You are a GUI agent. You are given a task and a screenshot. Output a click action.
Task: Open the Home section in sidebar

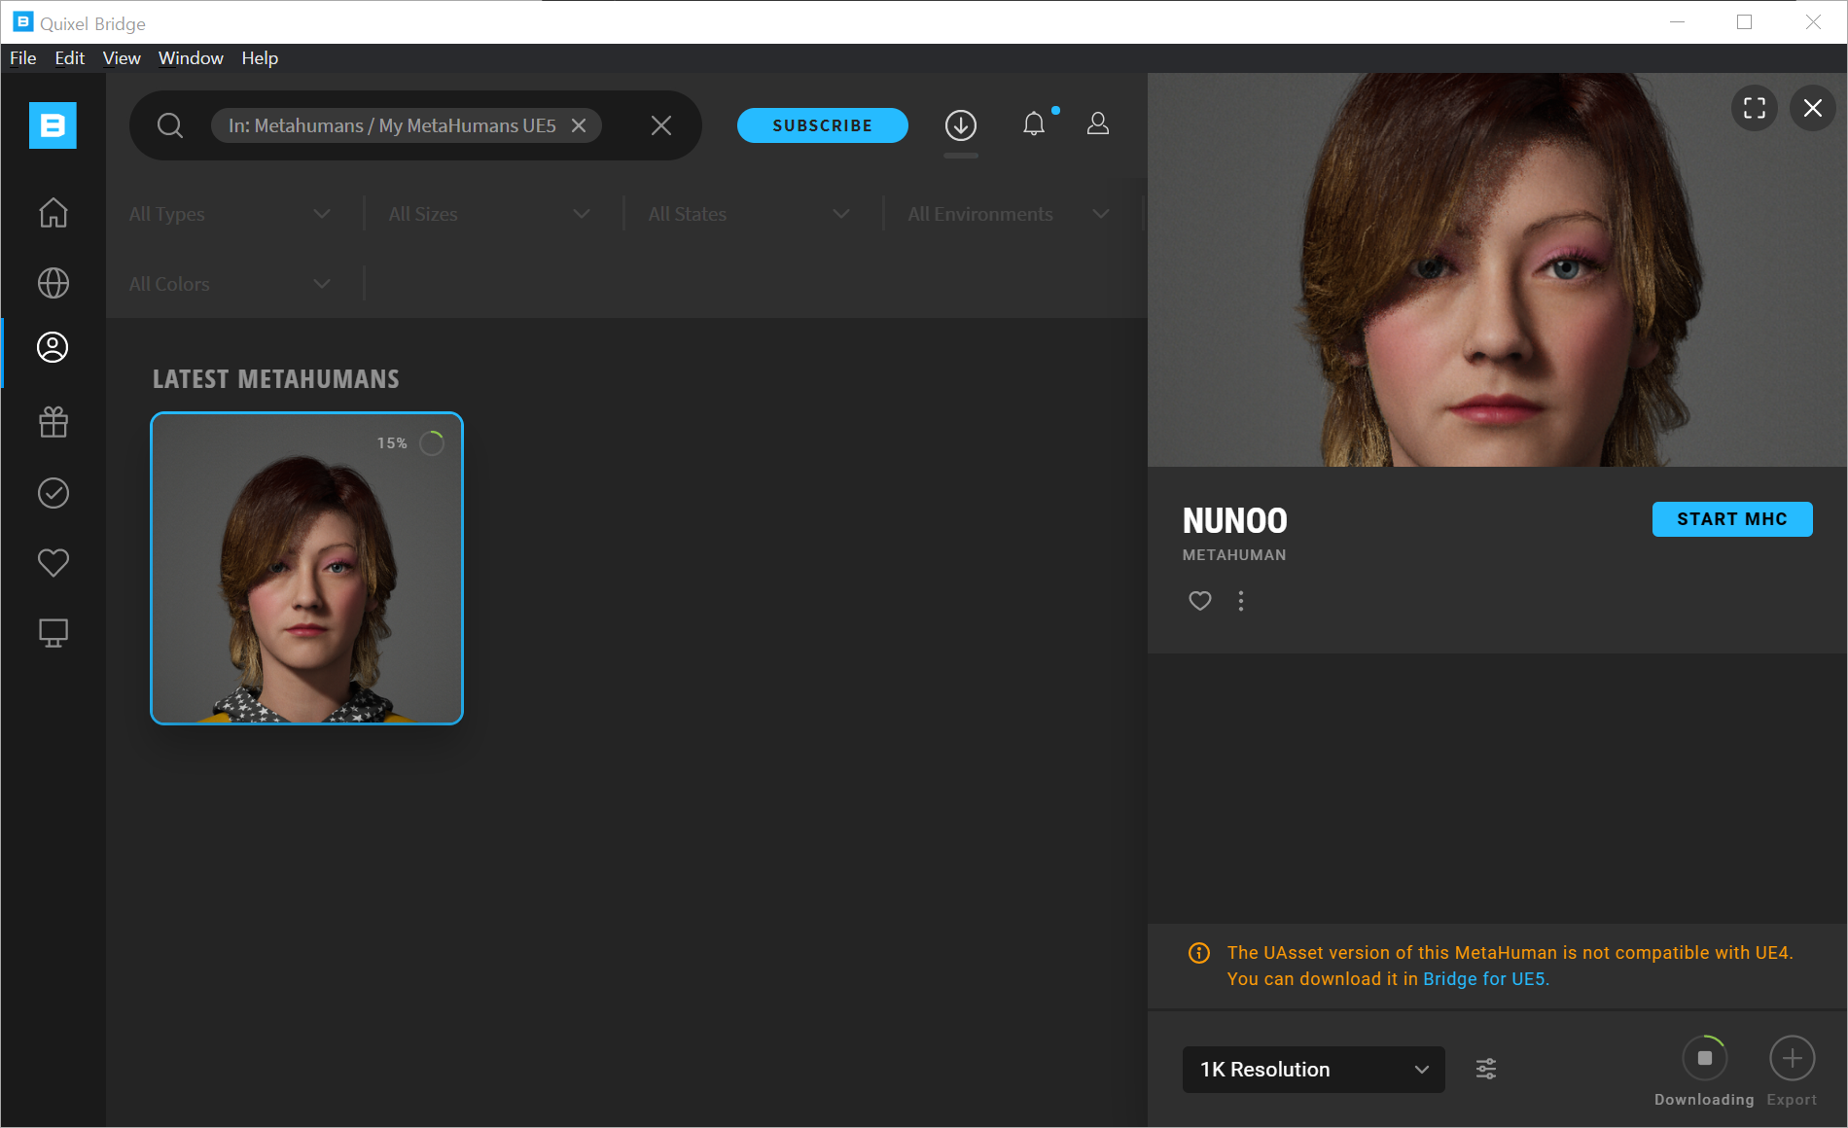pos(53,212)
